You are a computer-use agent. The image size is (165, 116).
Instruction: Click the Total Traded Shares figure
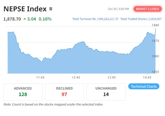(155, 19)
